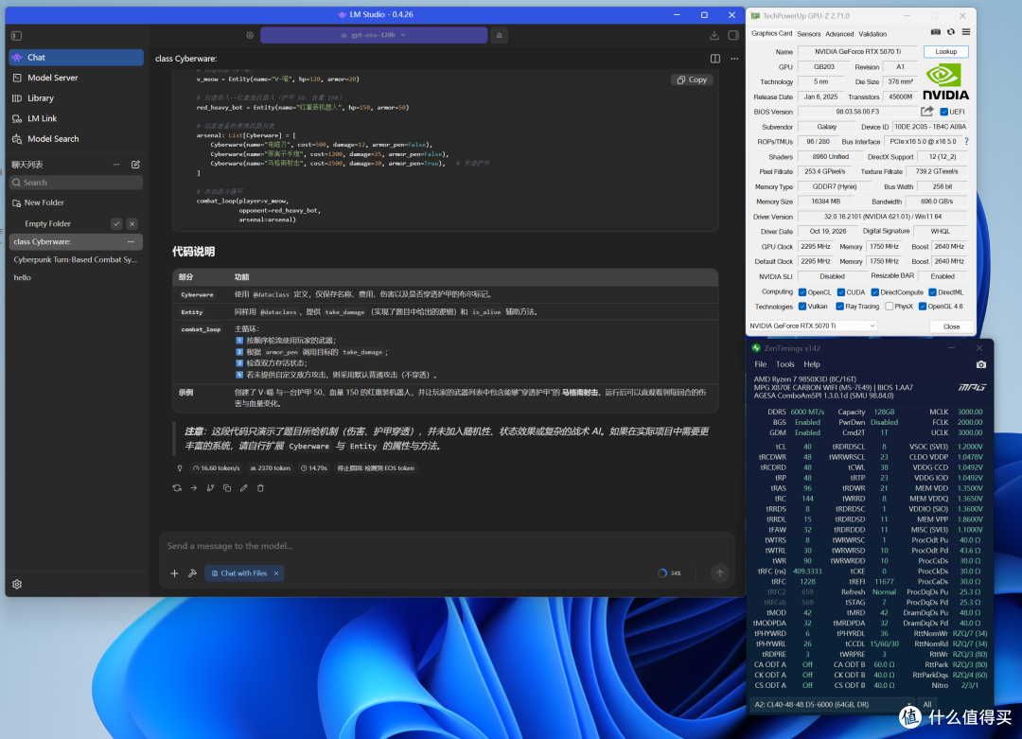Toggle the LM Studio left sidebar icon
The width and height of the screenshot is (1022, 739).
tap(17, 36)
